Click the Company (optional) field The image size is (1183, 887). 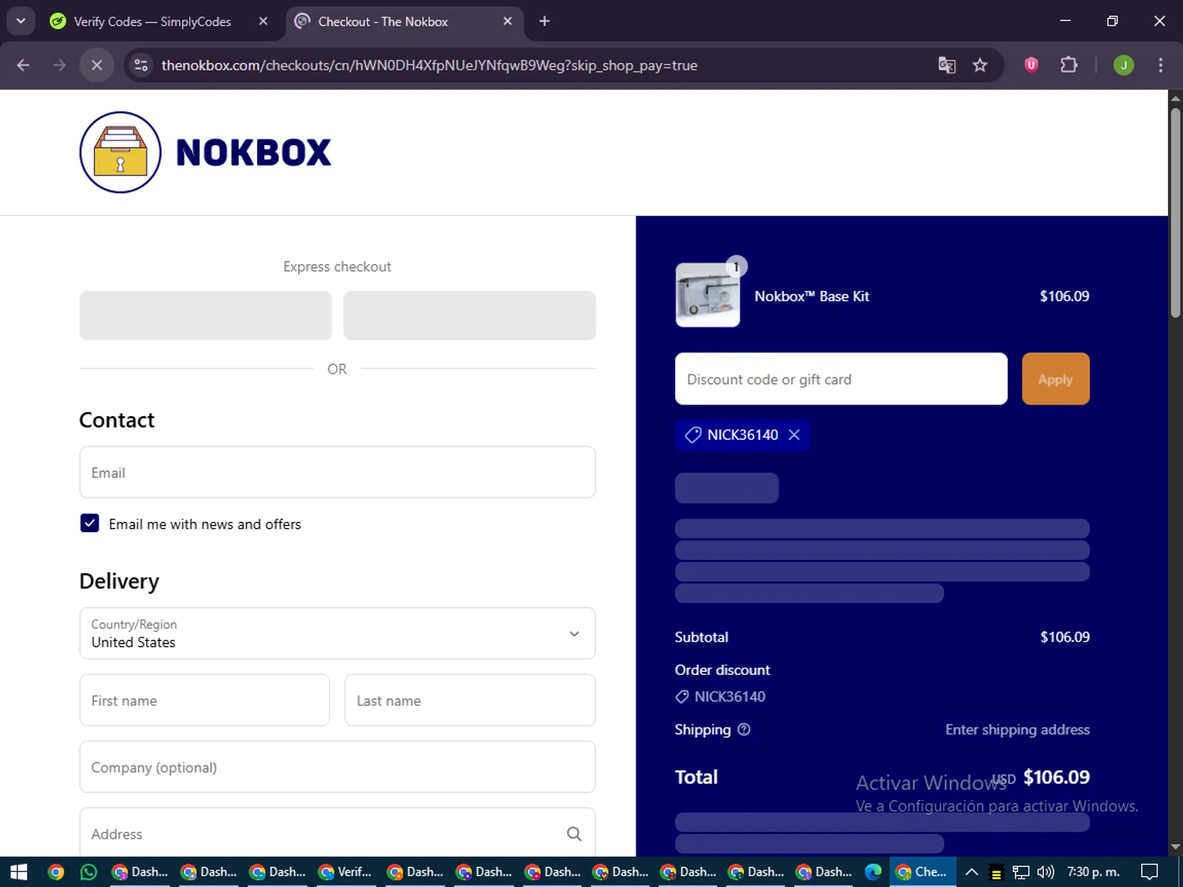tap(338, 767)
